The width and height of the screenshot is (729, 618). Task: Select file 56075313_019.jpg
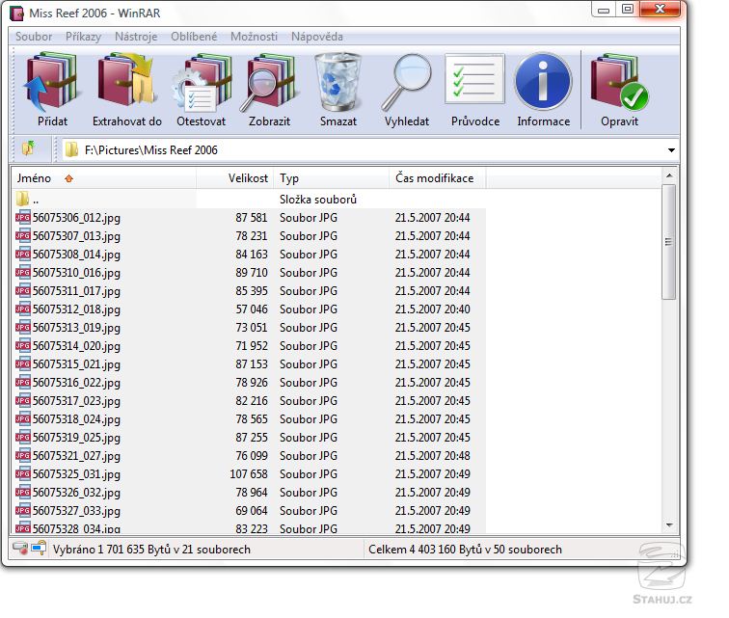(x=76, y=328)
